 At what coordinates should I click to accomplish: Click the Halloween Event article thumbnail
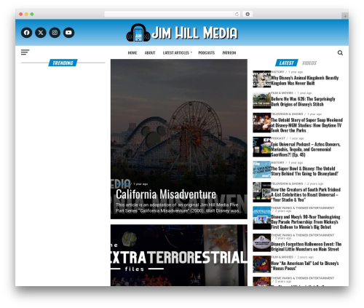coord(261,242)
